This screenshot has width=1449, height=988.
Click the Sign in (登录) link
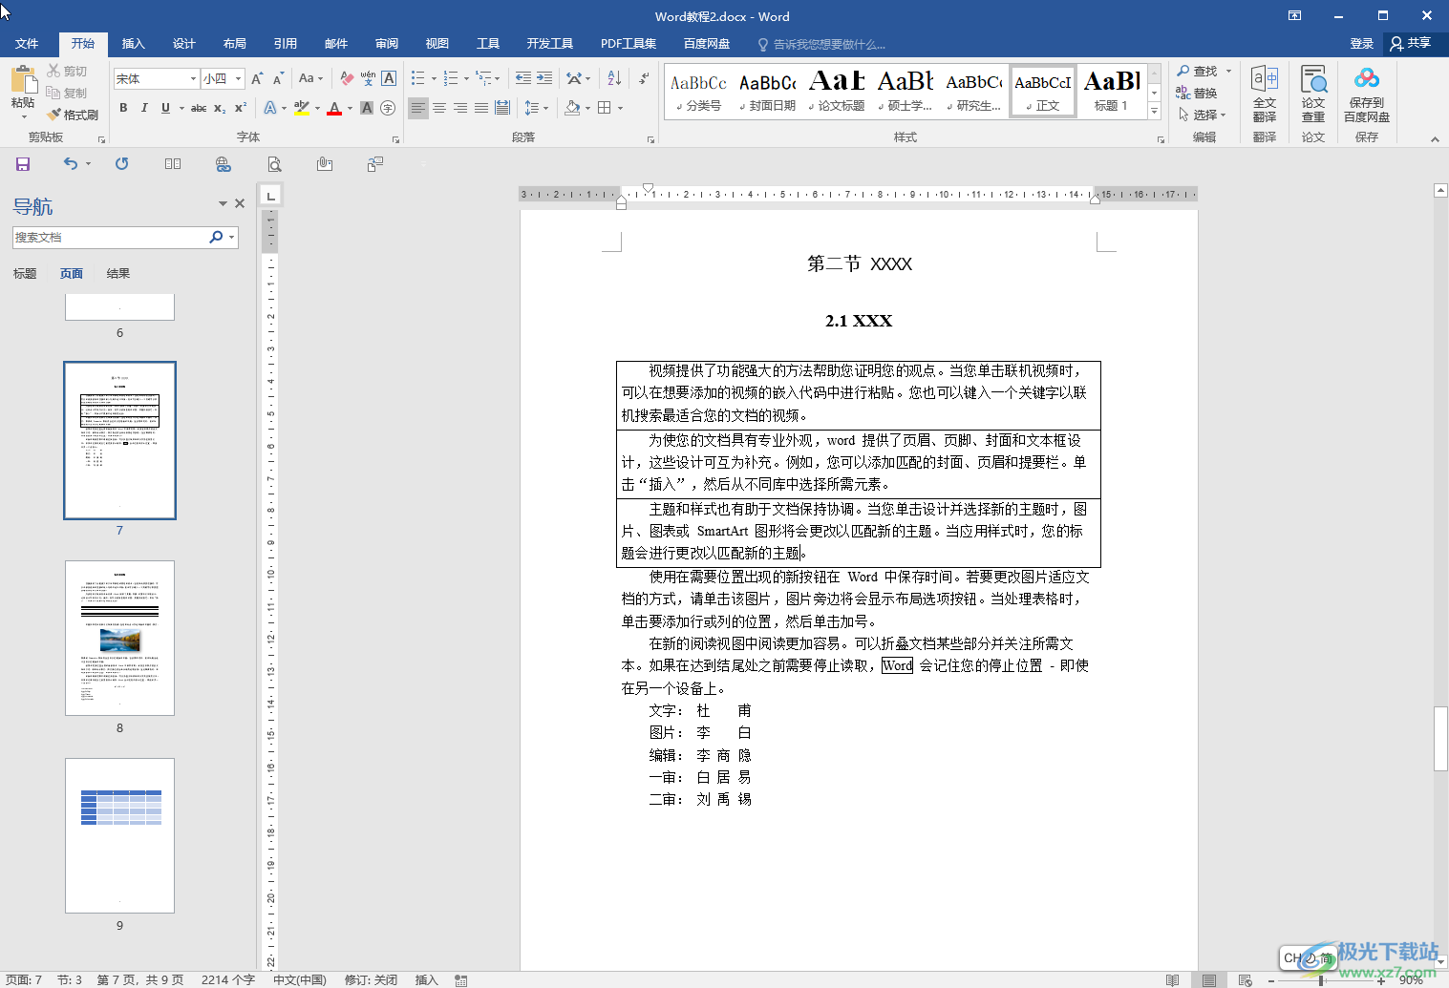1362,44
